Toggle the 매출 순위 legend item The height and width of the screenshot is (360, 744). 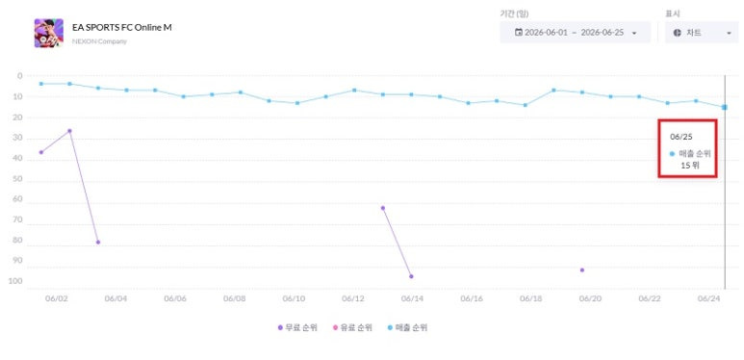pyautogui.click(x=407, y=327)
